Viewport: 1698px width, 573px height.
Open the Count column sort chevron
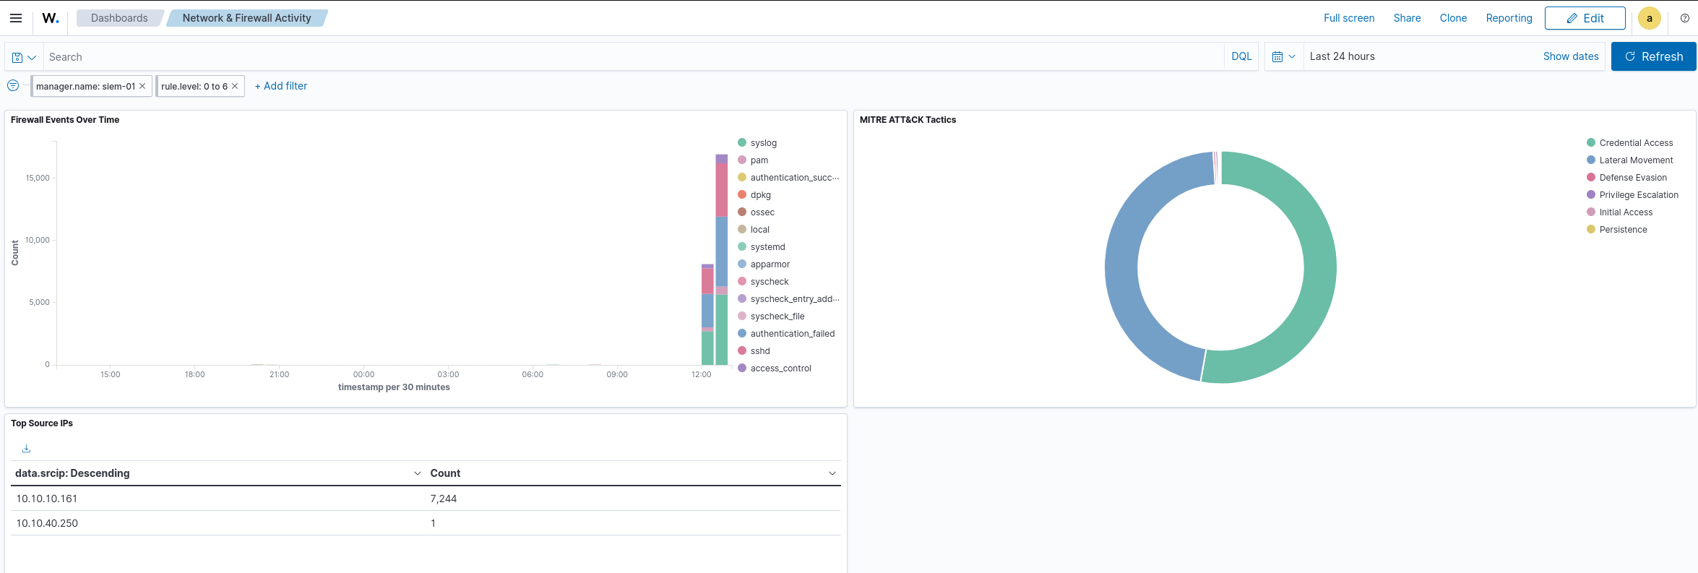pyautogui.click(x=832, y=473)
